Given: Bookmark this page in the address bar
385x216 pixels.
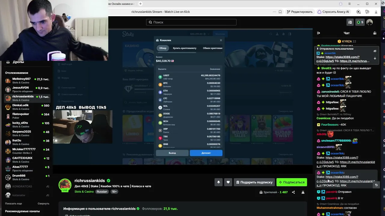Looking at the screenshot, I should pyautogui.click(x=280, y=12).
